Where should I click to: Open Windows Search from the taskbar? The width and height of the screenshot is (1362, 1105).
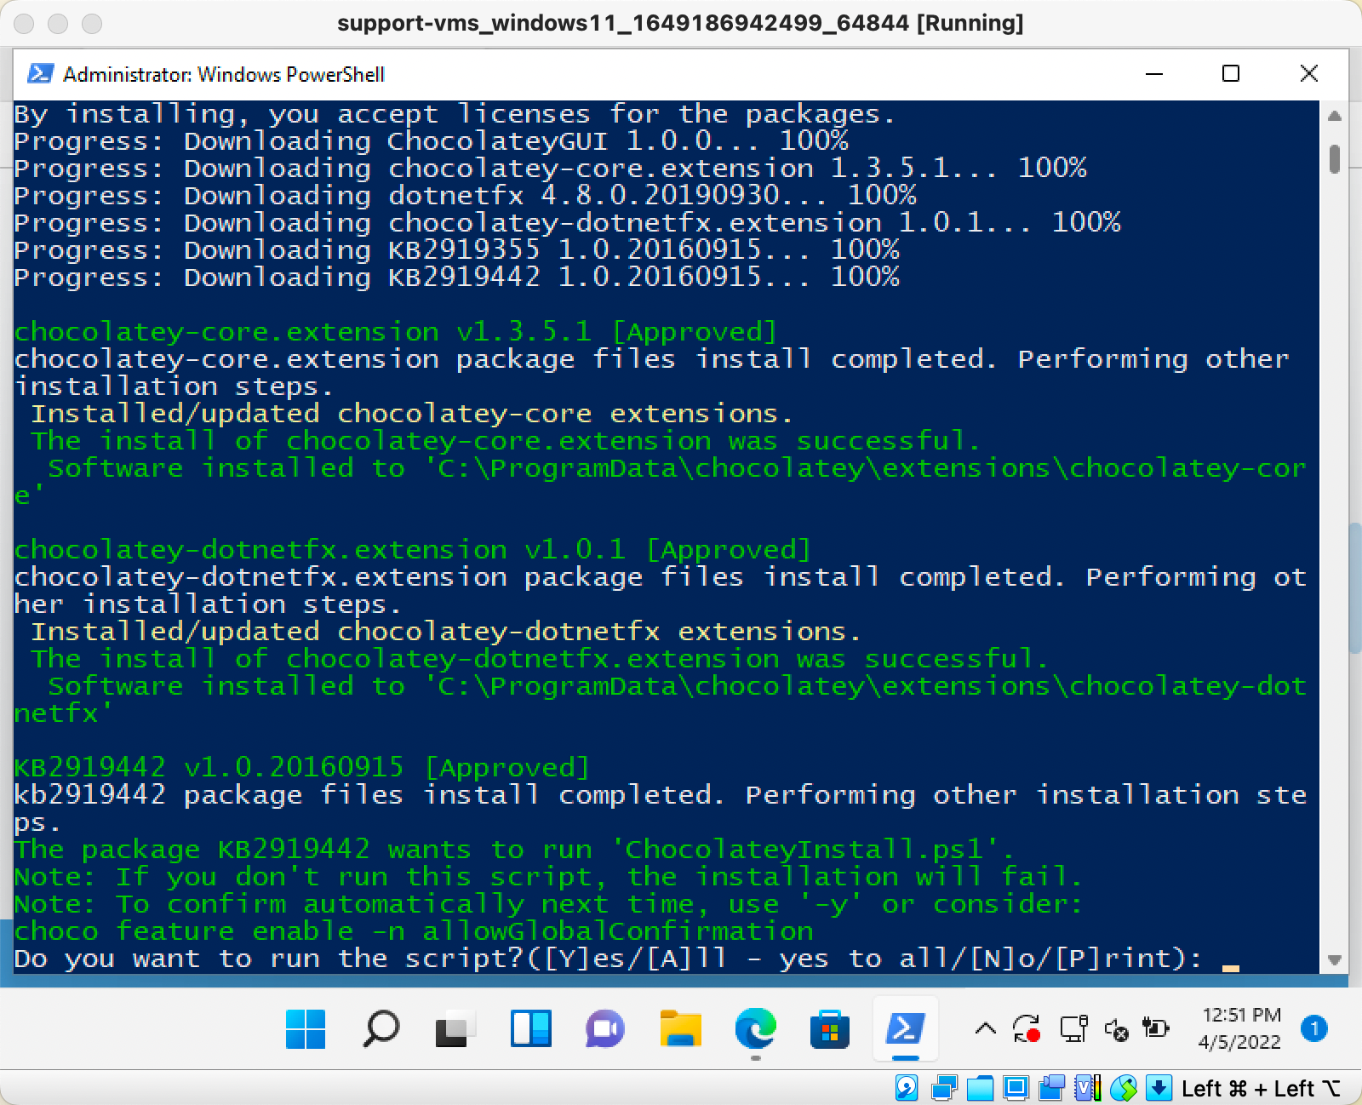[381, 1029]
